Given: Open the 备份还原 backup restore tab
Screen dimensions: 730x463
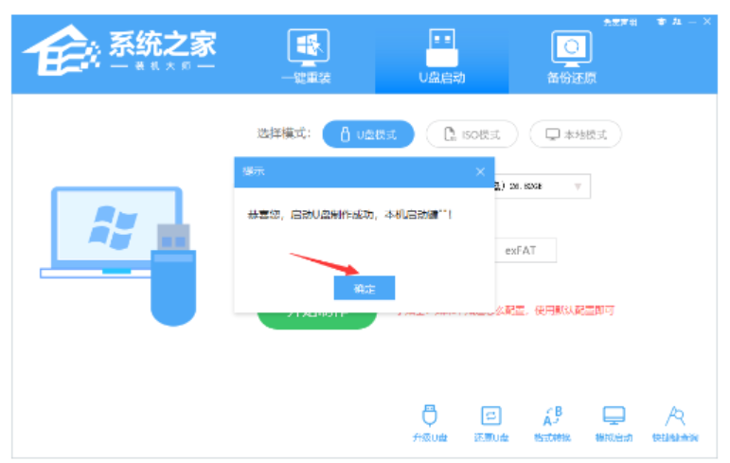Looking at the screenshot, I should coord(571,57).
